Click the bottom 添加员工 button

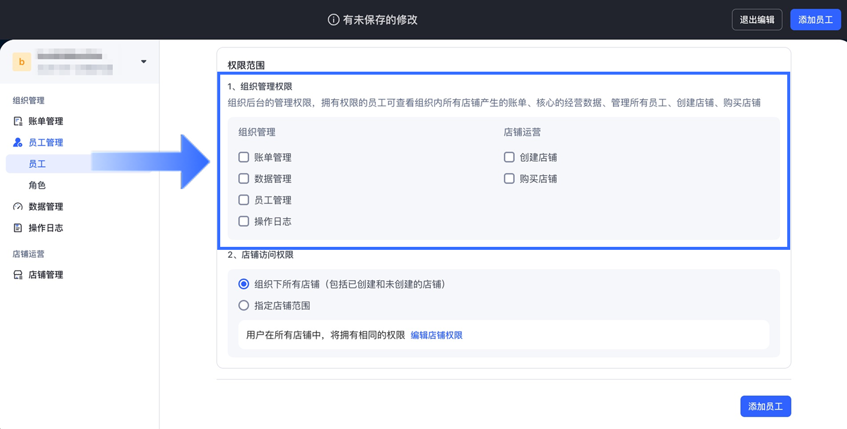point(766,407)
